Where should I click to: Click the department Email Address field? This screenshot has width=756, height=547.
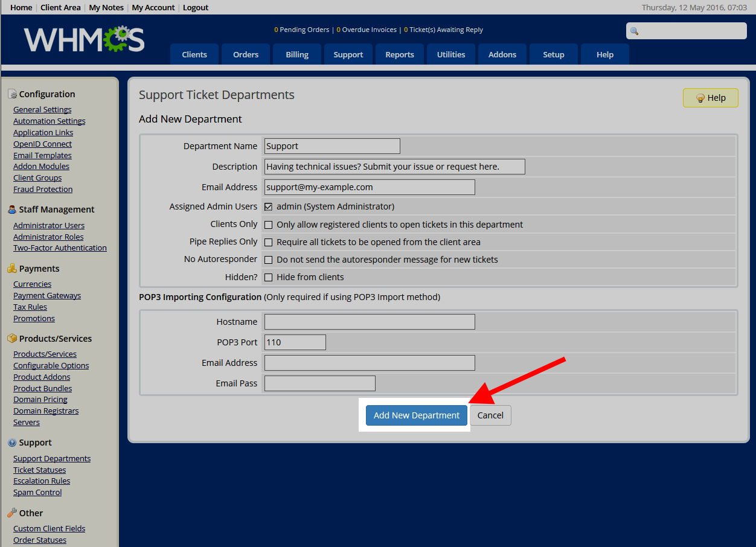point(370,187)
